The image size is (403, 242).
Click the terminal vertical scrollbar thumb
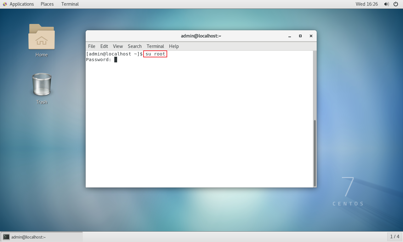pos(315,153)
